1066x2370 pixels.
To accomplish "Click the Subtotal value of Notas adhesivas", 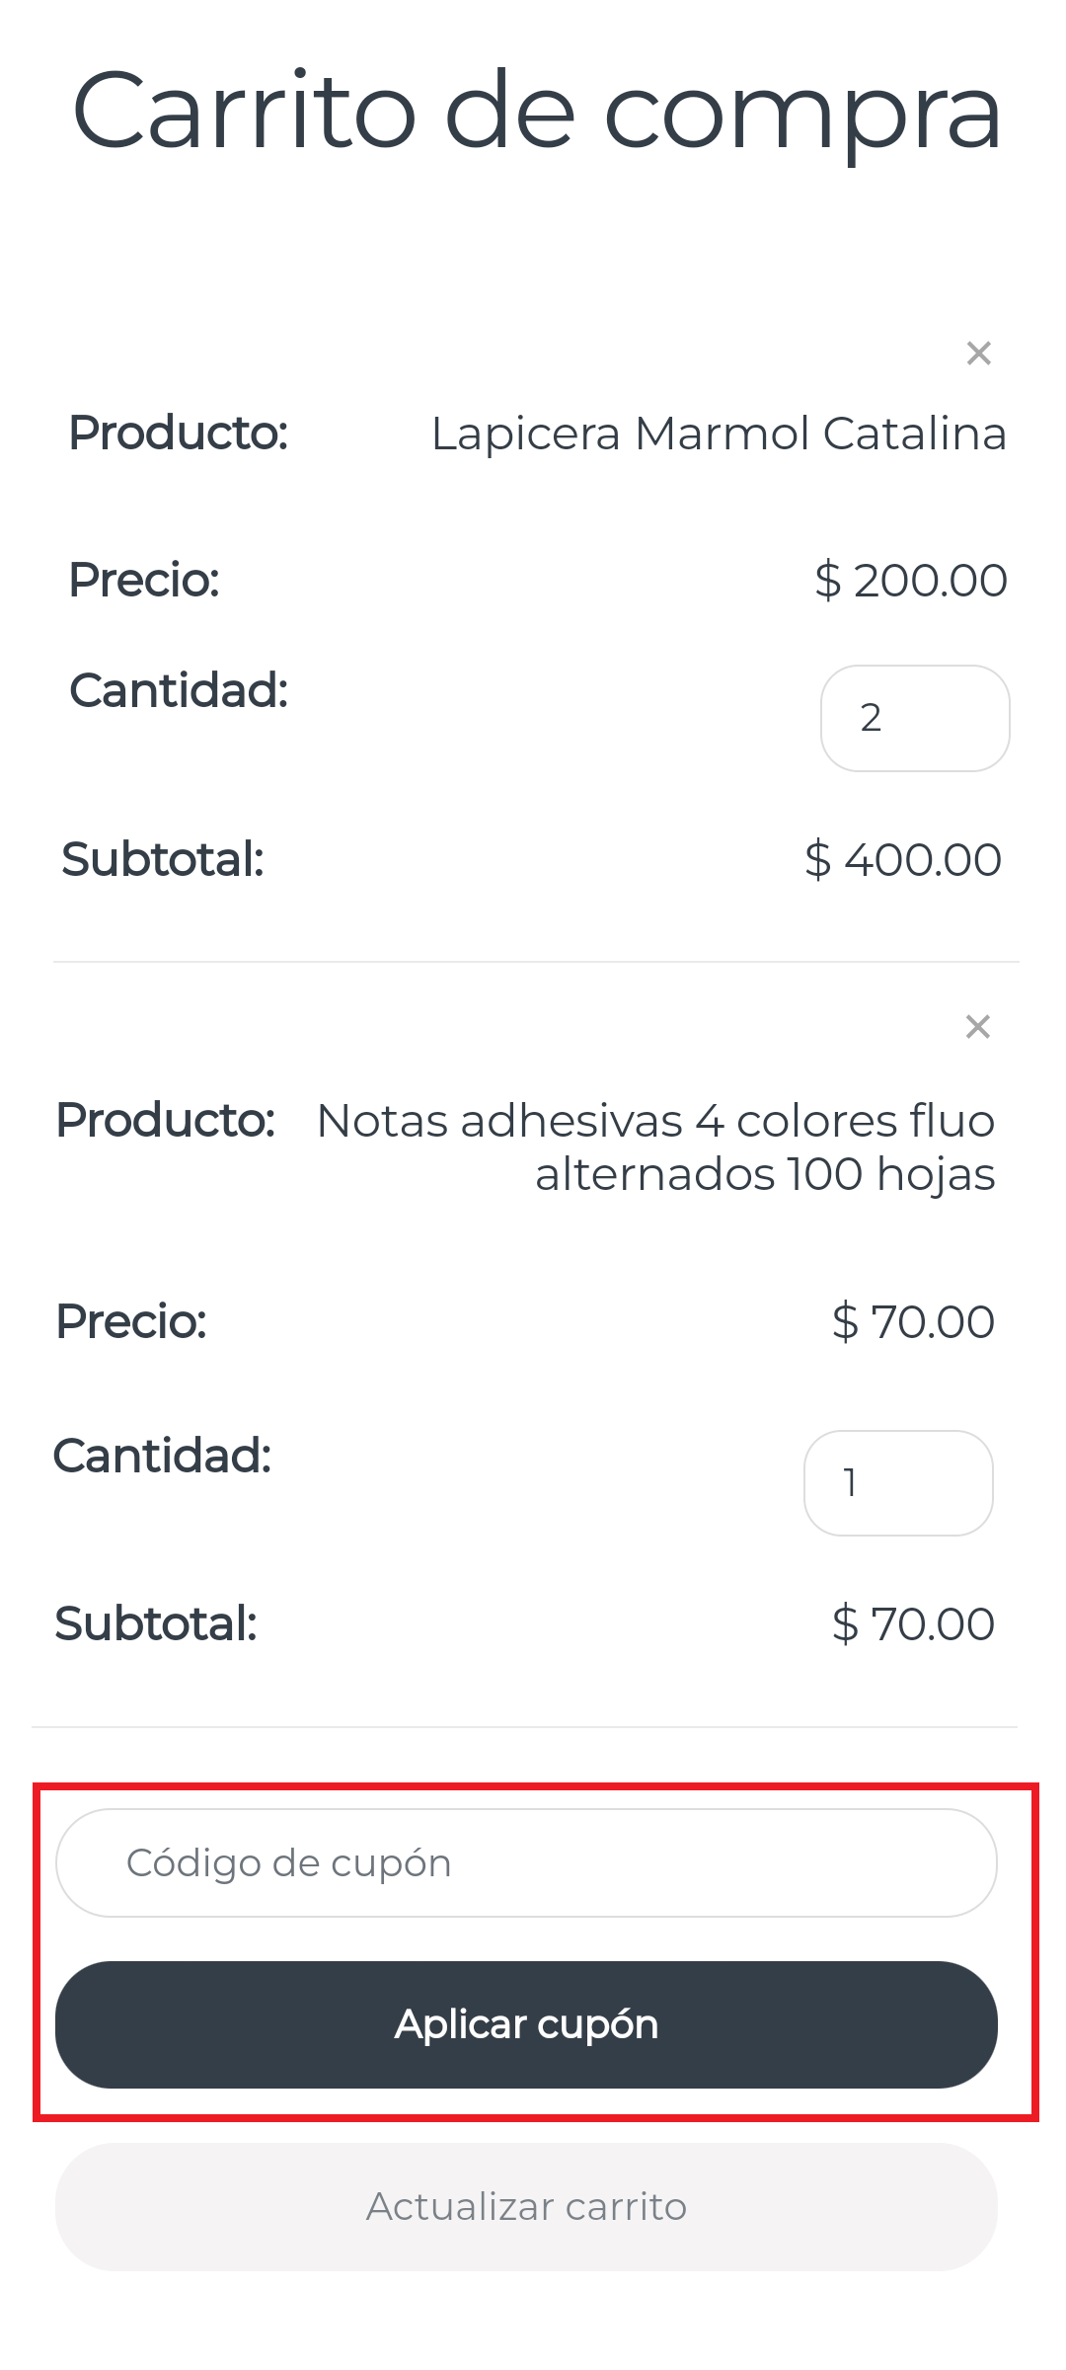I will (x=913, y=1623).
